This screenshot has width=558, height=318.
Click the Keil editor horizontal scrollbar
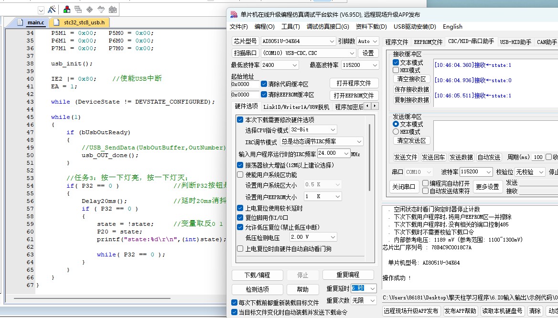(x=92, y=298)
